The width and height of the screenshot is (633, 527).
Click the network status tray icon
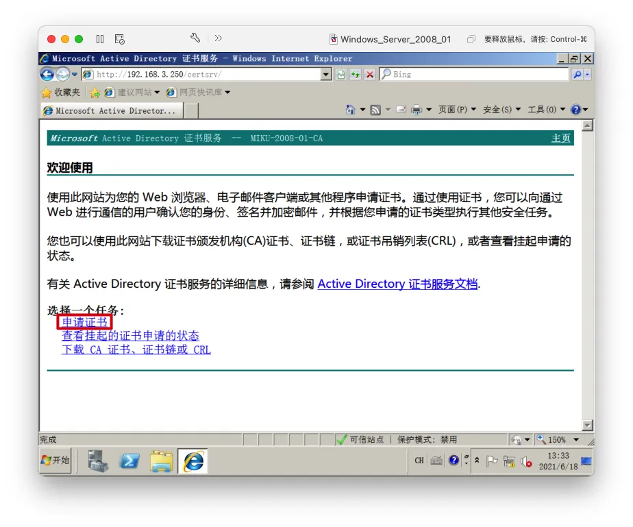509,461
